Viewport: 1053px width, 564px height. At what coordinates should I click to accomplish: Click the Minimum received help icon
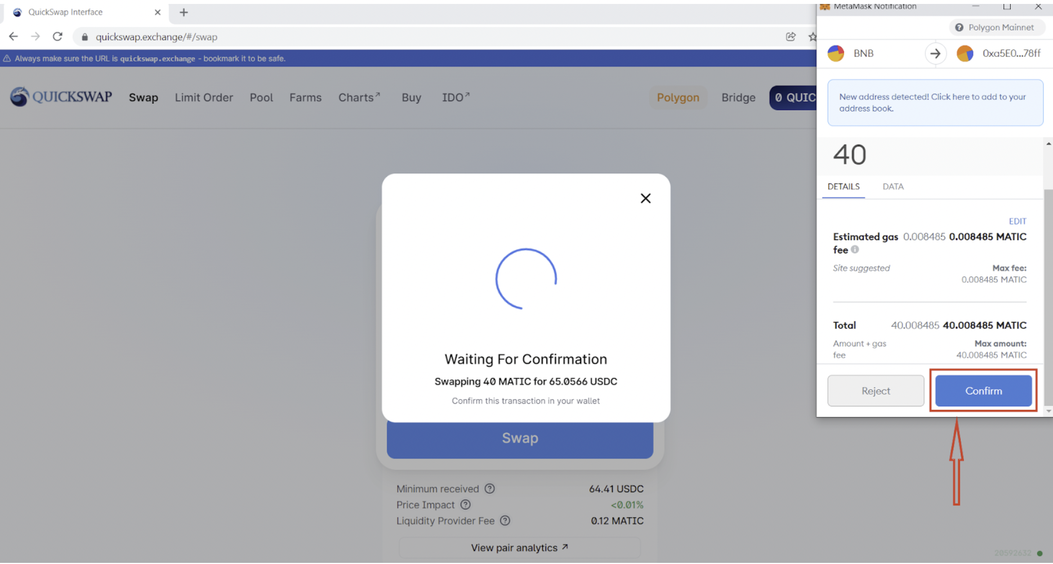(490, 489)
